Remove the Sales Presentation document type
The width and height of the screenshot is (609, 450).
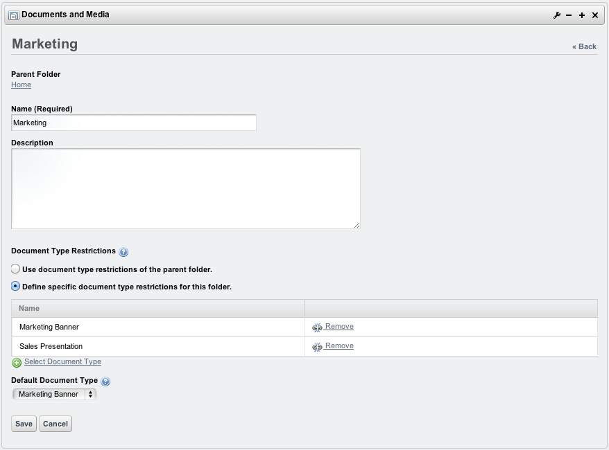pos(339,345)
